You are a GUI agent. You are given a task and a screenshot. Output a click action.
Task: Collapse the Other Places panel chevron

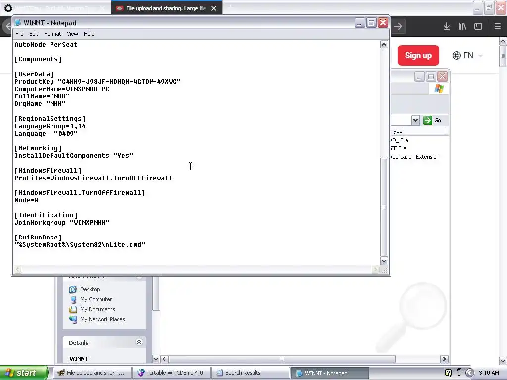139,277
